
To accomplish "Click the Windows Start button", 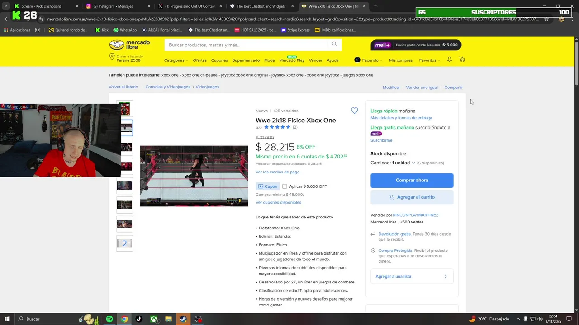I will (7, 319).
